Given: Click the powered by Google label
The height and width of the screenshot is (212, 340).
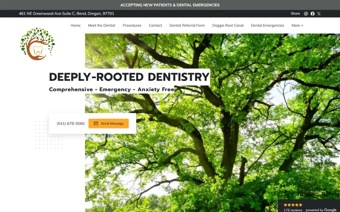Looking at the screenshot, I should click(x=321, y=210).
